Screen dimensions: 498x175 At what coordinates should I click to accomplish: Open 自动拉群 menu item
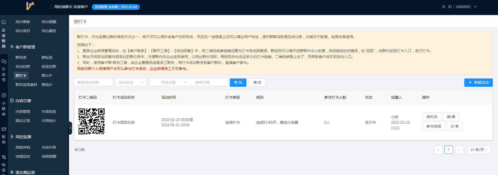coord(23,67)
